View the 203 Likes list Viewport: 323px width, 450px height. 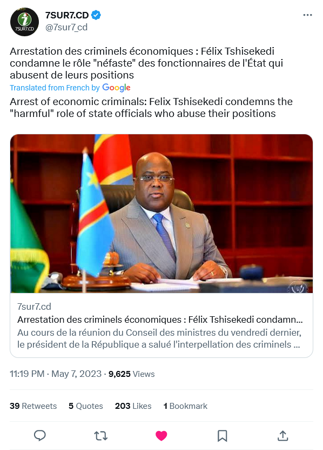tap(133, 406)
